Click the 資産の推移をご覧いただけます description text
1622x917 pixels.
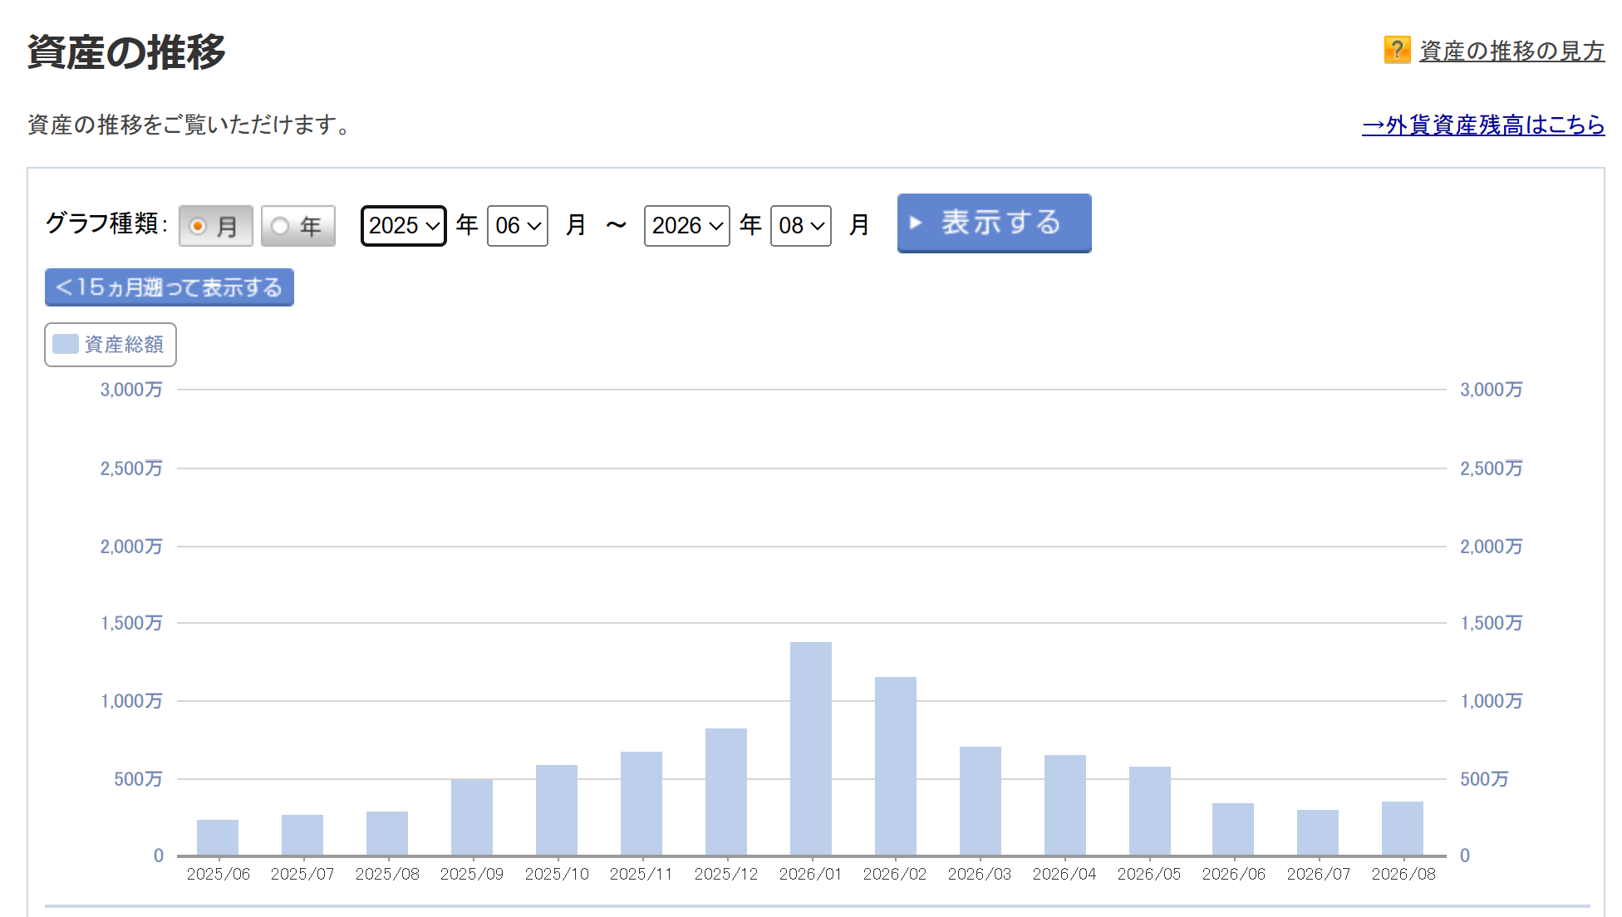coord(192,125)
